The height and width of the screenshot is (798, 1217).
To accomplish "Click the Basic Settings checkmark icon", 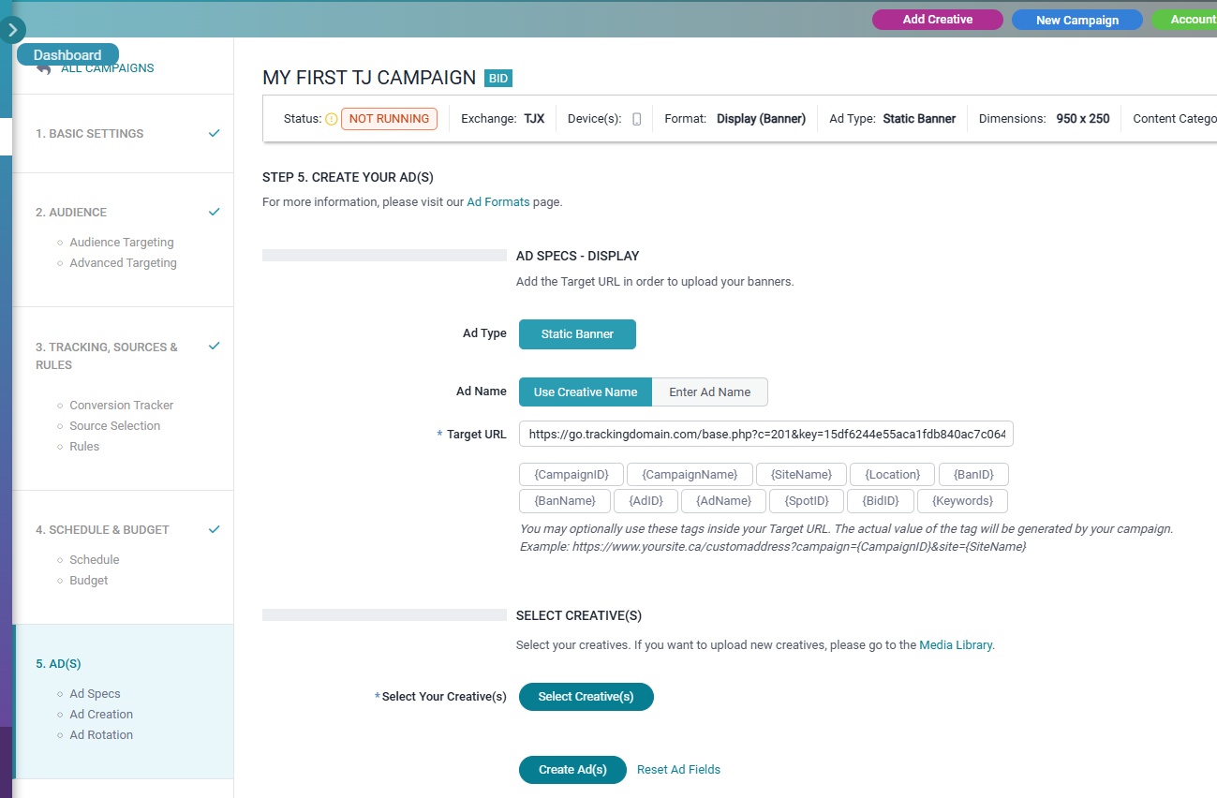I will (215, 133).
